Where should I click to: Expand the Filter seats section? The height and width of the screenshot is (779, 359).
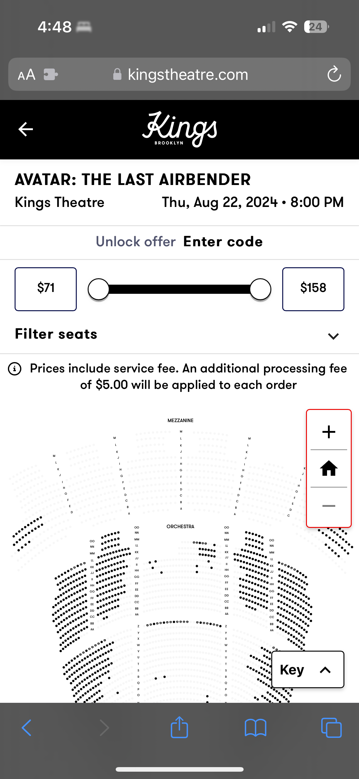click(333, 336)
